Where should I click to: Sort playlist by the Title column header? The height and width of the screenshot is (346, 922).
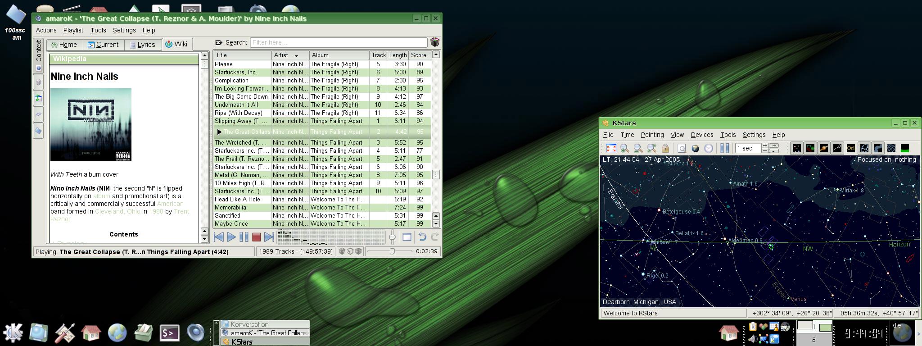pos(243,55)
